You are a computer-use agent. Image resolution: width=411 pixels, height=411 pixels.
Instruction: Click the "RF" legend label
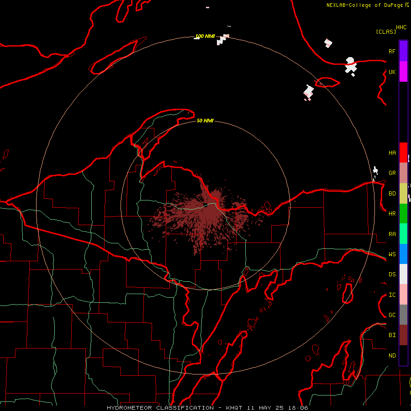click(392, 51)
